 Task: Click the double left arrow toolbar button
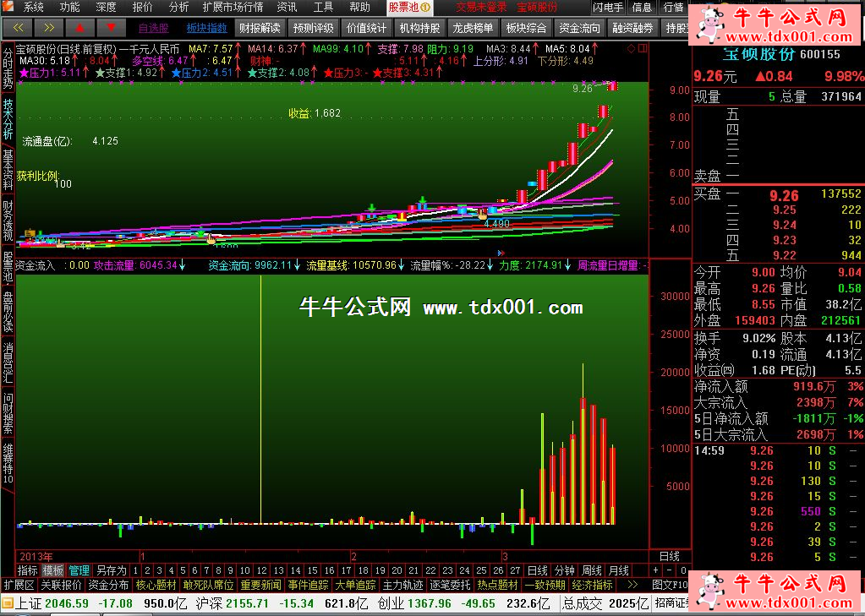coord(18,27)
